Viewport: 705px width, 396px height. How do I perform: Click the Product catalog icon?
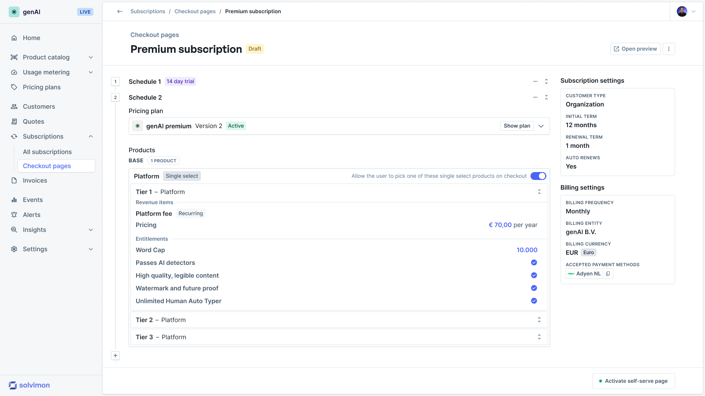coord(14,57)
